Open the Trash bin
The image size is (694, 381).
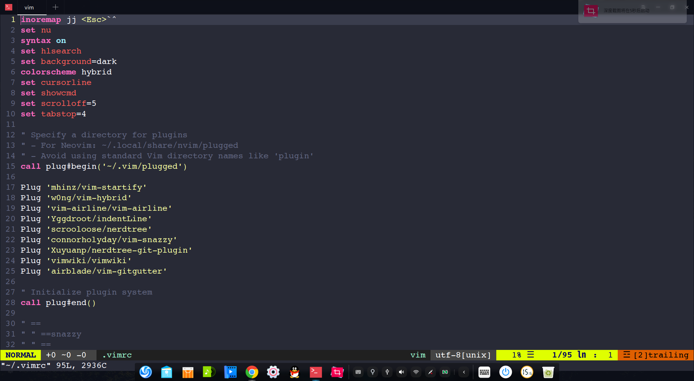[548, 372]
